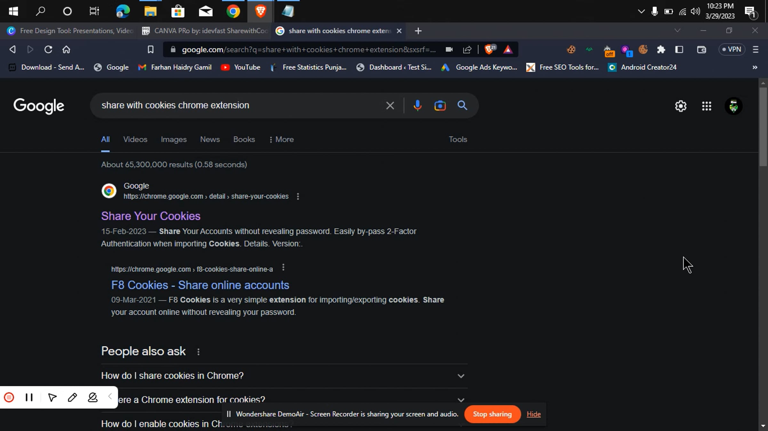Open the Share Your Cookies result
This screenshot has height=431, width=768.
151,216
